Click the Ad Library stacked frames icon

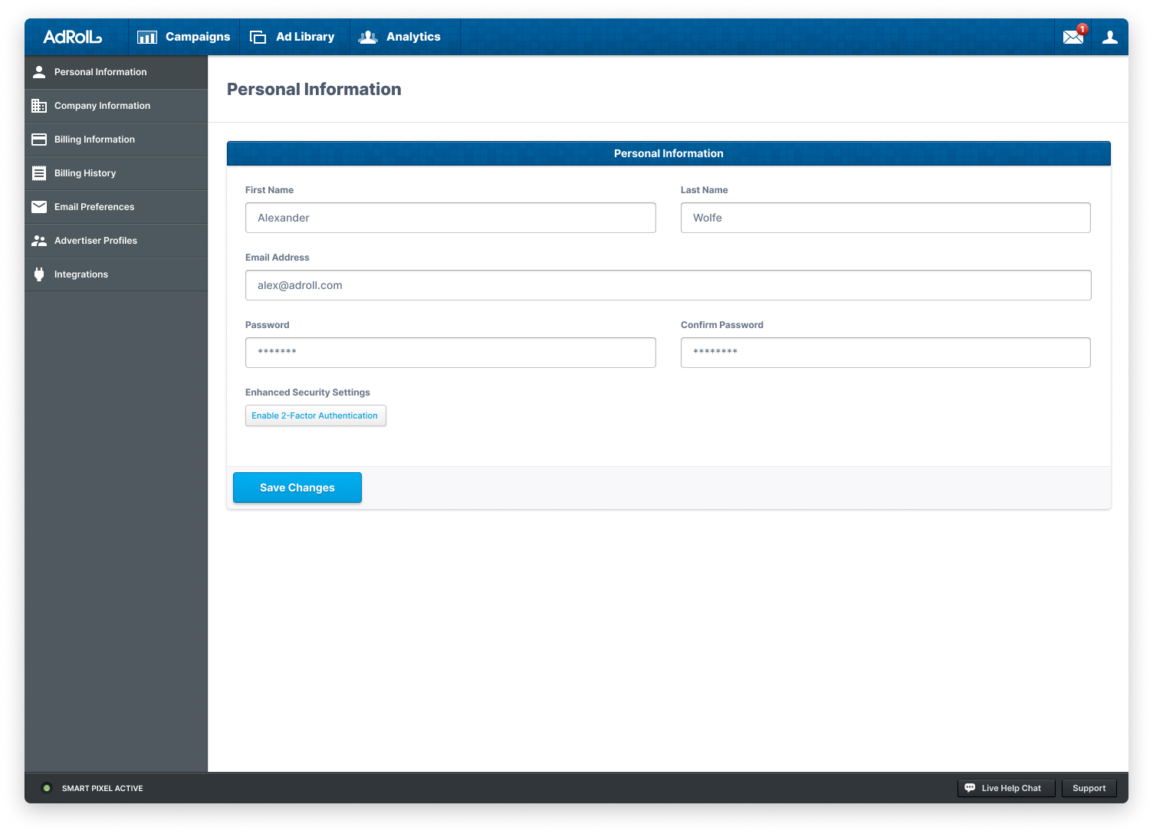point(258,37)
